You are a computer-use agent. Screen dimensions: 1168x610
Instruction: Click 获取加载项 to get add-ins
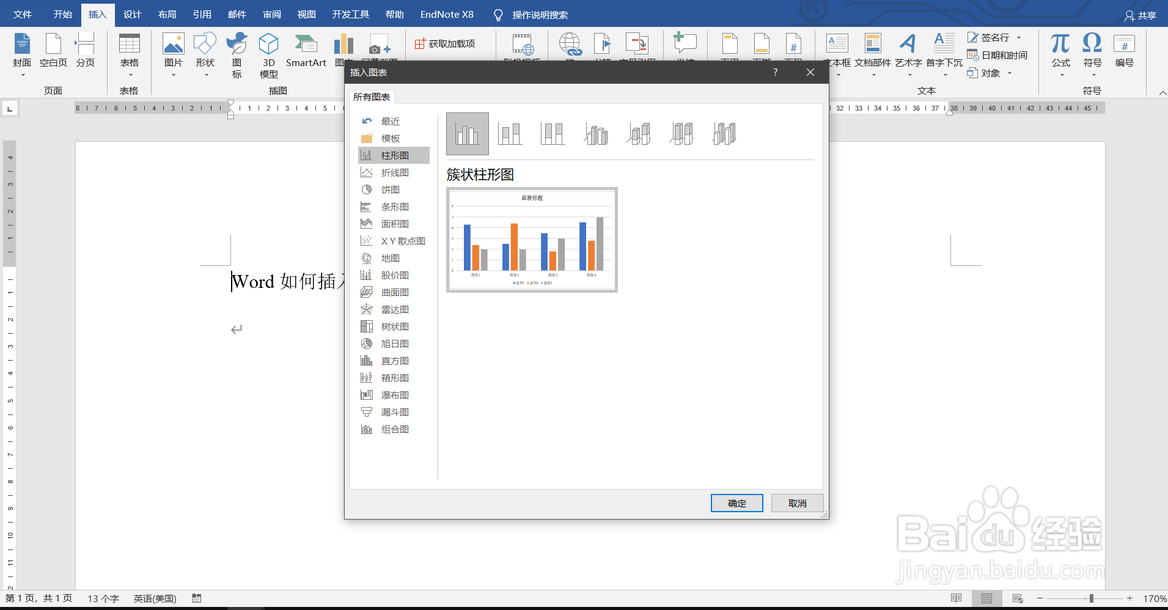(445, 43)
